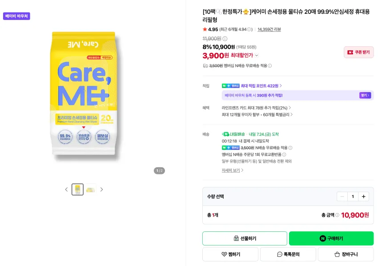Open the 14,359건 리뷰 link
Screen dimensions: 378x266
click(x=269, y=29)
